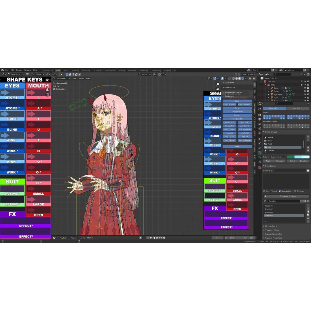The image size is (311, 311).
Task: Open the Output properties tab
Action: tap(260, 120)
